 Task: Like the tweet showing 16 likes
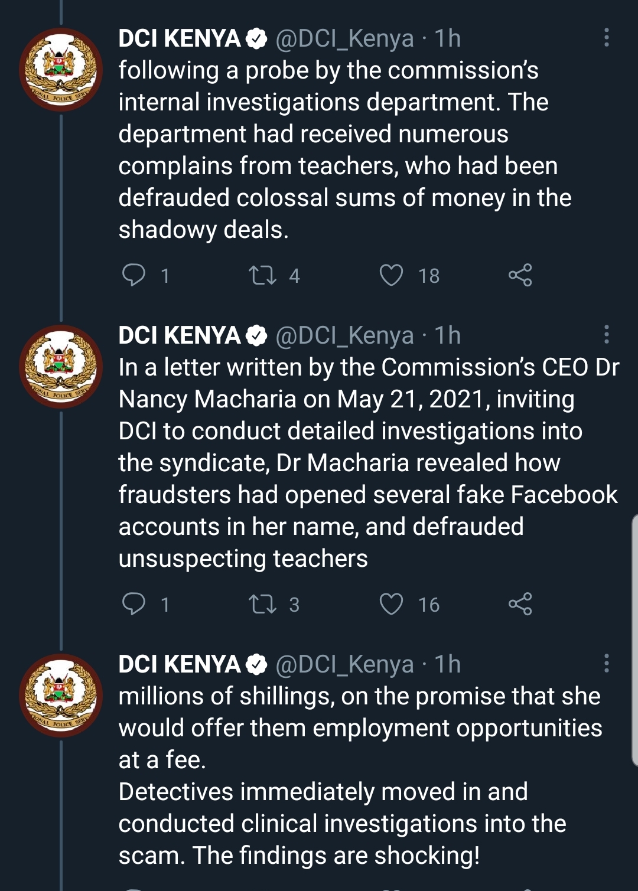[x=391, y=604]
